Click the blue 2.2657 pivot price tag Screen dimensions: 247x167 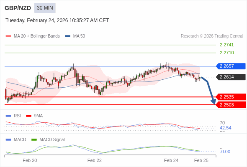click(231, 66)
